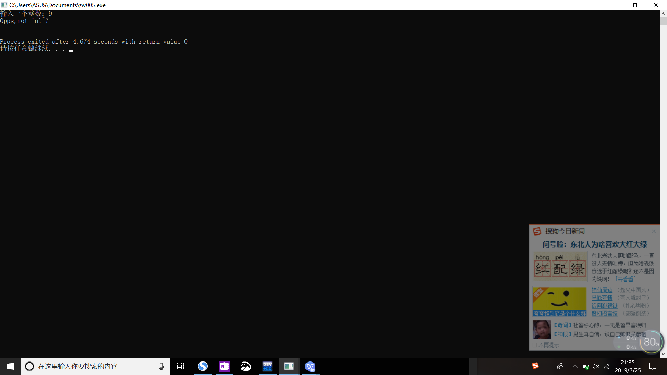The width and height of the screenshot is (667, 375).
Task: Open the Task View button
Action: (x=181, y=366)
